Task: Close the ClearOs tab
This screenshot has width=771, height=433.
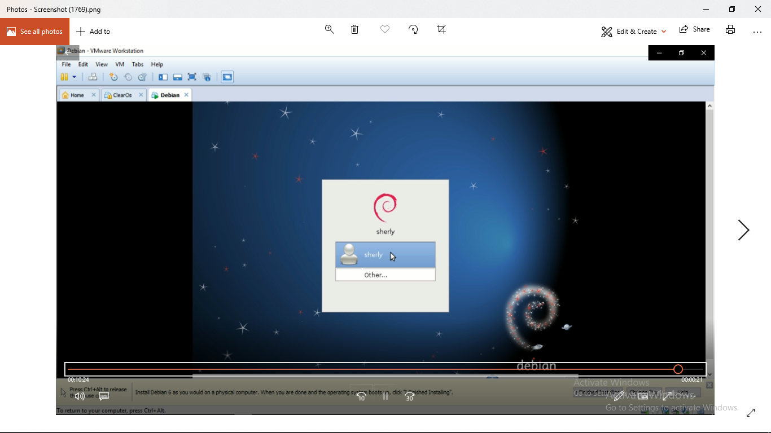Action: pos(141,95)
